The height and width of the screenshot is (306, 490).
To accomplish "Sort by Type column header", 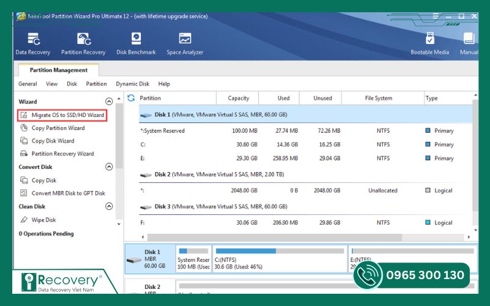I will (x=431, y=98).
